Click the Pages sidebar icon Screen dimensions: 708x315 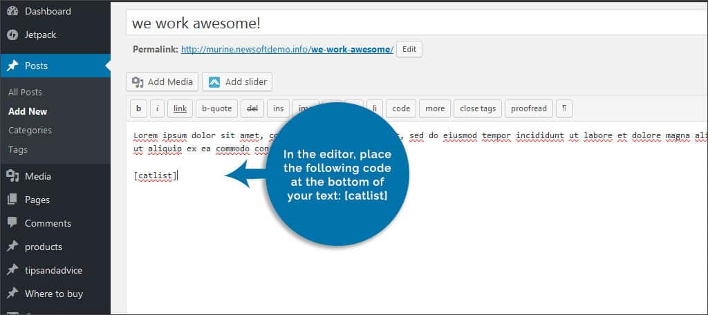click(12, 199)
